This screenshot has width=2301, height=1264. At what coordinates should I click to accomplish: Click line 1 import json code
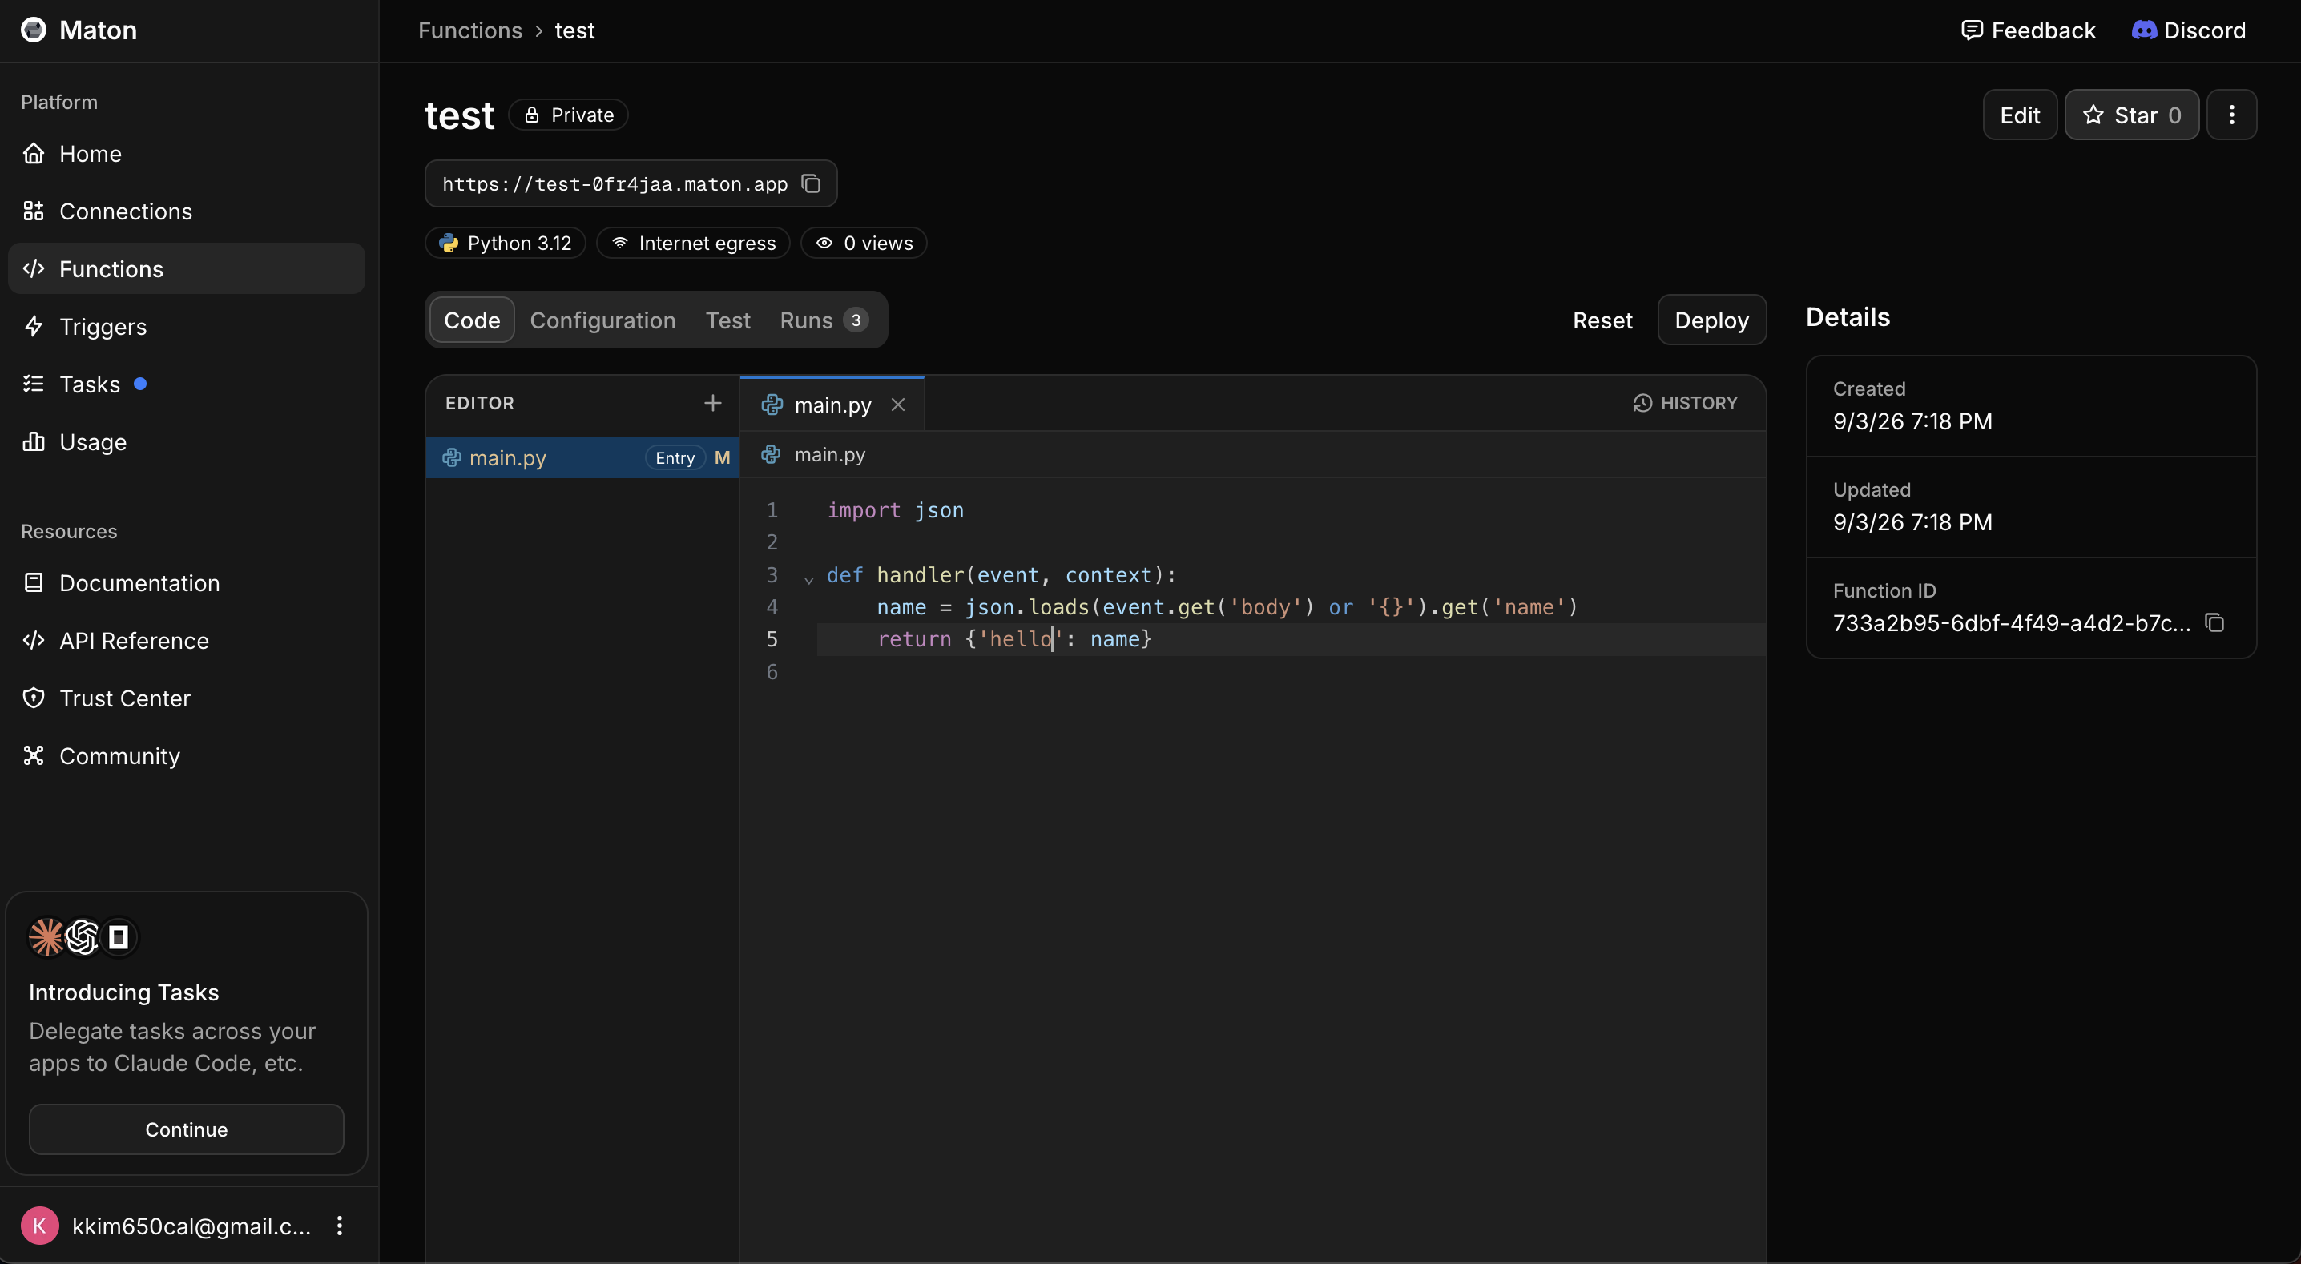(895, 510)
